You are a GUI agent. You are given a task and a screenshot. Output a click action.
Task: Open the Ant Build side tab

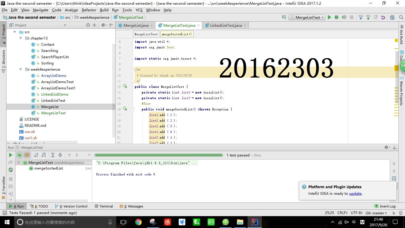tap(401, 34)
